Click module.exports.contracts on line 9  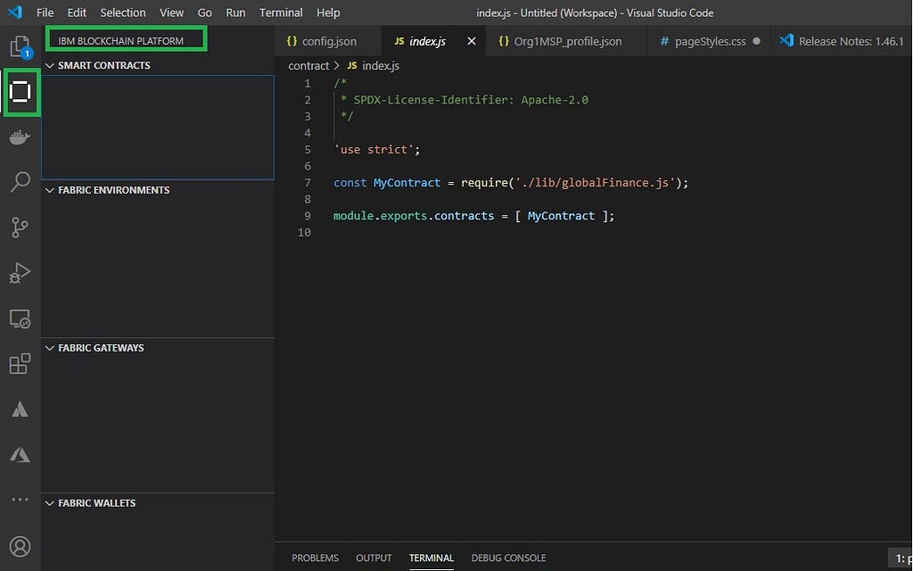(x=414, y=216)
